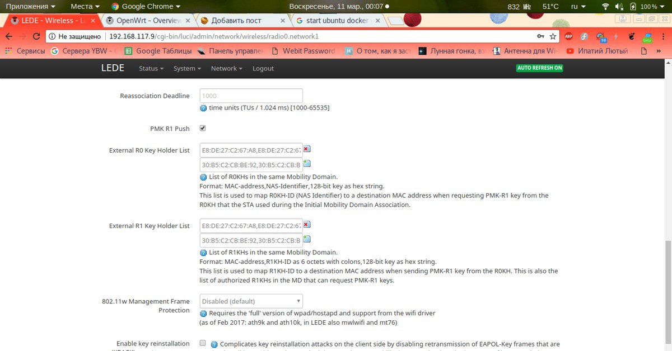Toggle the Enable key reinstallation checkbox
The width and height of the screenshot is (672, 351).
[x=203, y=343]
